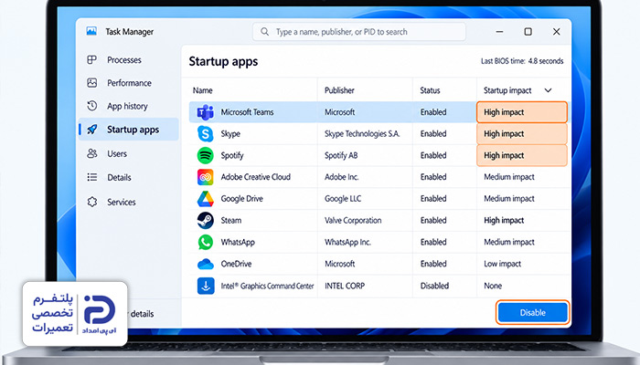Select the OneDrive row name
Viewport: 640px width, 365px height.
click(236, 264)
